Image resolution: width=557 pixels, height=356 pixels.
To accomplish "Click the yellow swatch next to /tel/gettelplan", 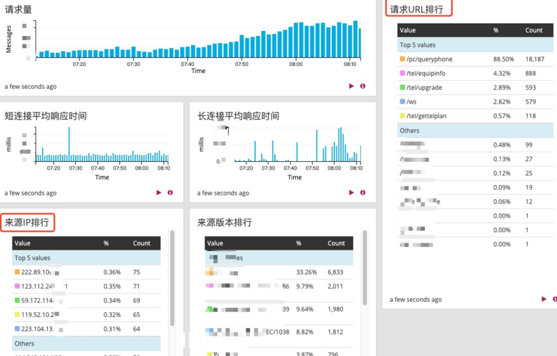I will [x=402, y=115].
